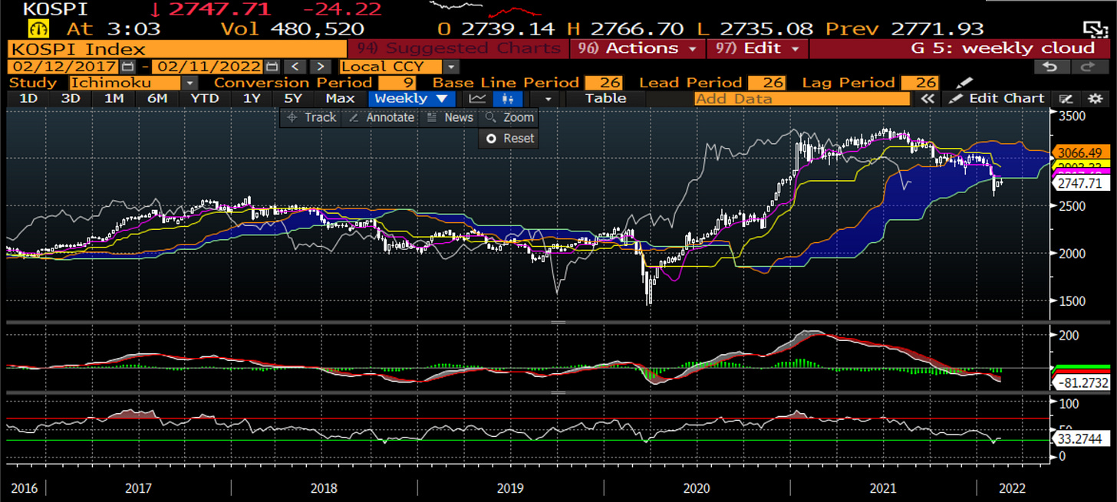The height and width of the screenshot is (502, 1117).
Task: Shift date range back with left arrow
Action: 295,67
